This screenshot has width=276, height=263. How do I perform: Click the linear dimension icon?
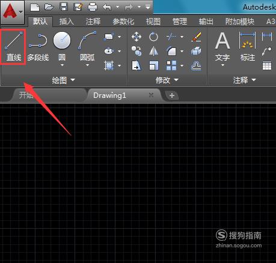(x=267, y=36)
